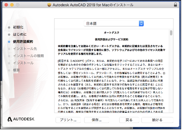This screenshot has width=184, height=135.
Task: Select the インストール step in sidebar
Action: [x=23, y=63]
